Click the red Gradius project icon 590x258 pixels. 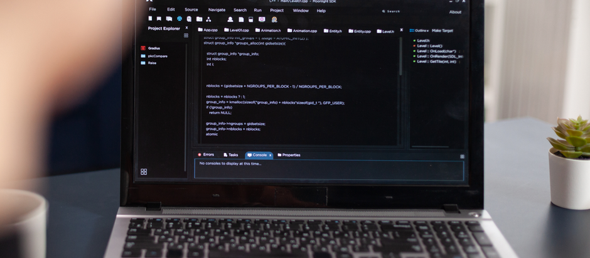[x=143, y=48]
